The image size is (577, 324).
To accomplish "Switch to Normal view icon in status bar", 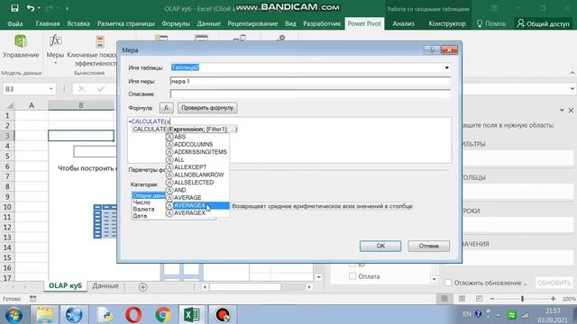I will tap(444, 299).
